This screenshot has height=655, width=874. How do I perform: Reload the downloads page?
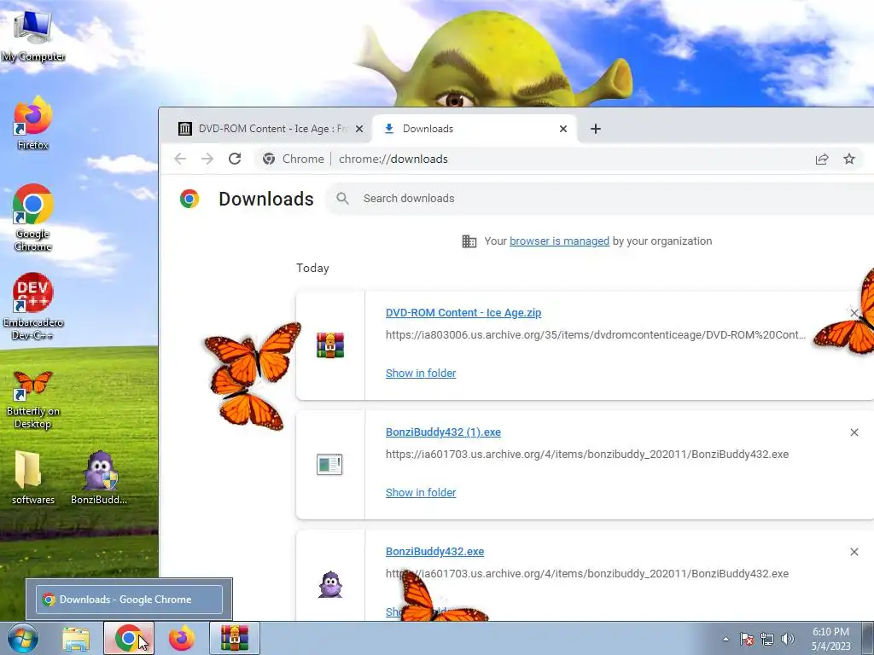point(235,159)
